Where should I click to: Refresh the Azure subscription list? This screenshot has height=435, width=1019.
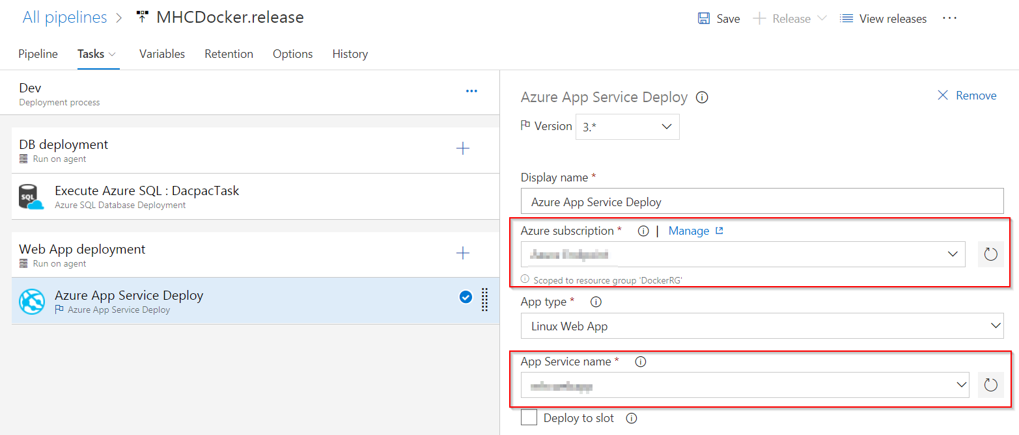coord(991,254)
